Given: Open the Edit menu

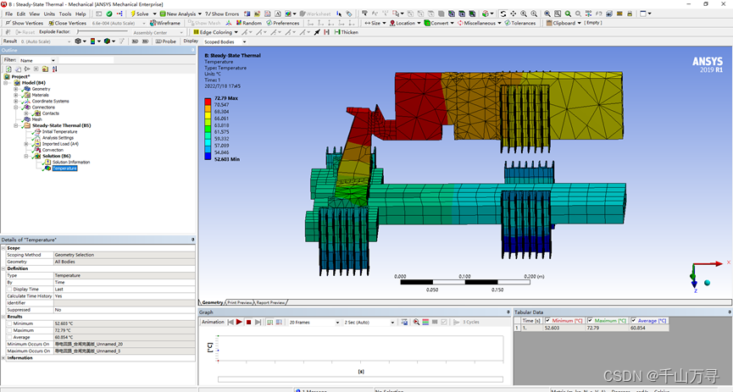Looking at the screenshot, I should pyautogui.click(x=21, y=14).
